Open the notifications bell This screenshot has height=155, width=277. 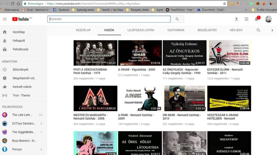257,19
